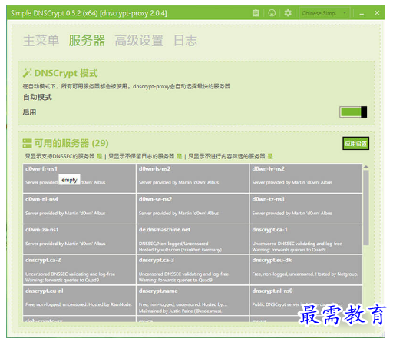Click the 应用设置 button

click(355, 144)
